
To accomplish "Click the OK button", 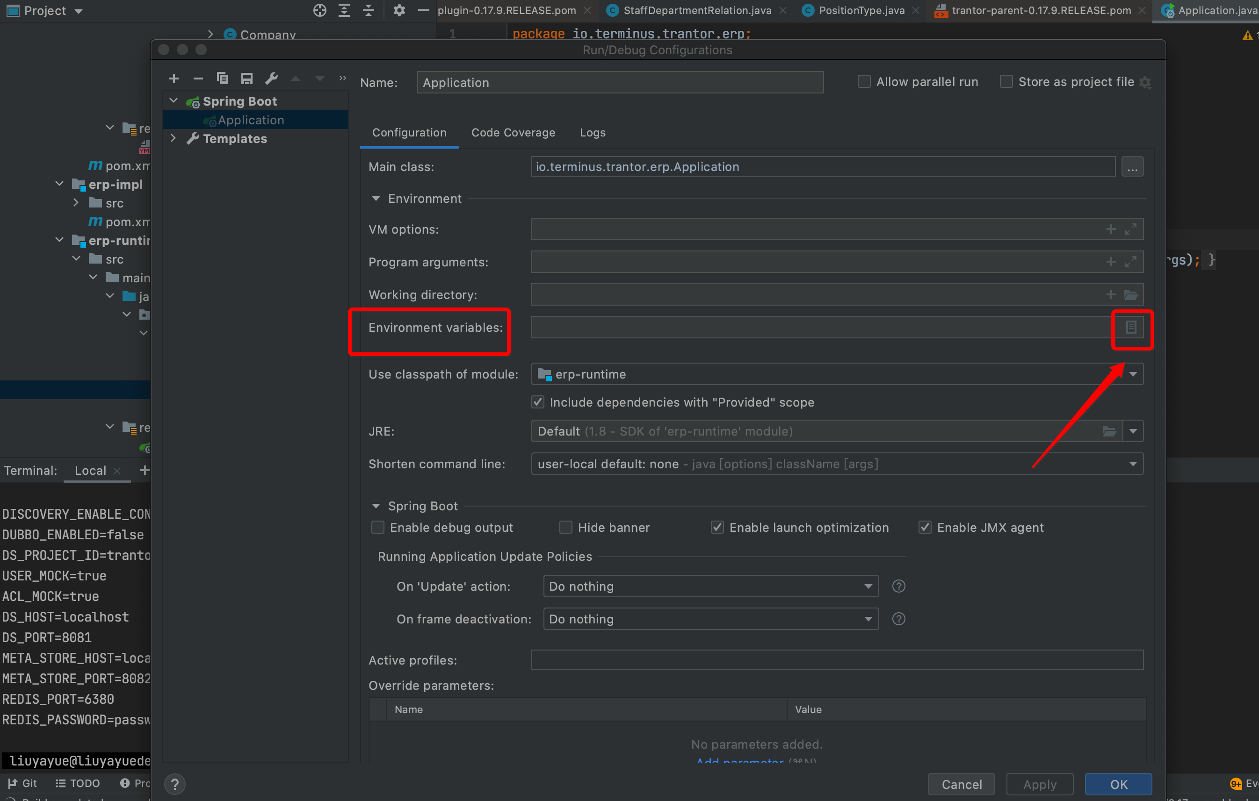I will click(x=1118, y=784).
